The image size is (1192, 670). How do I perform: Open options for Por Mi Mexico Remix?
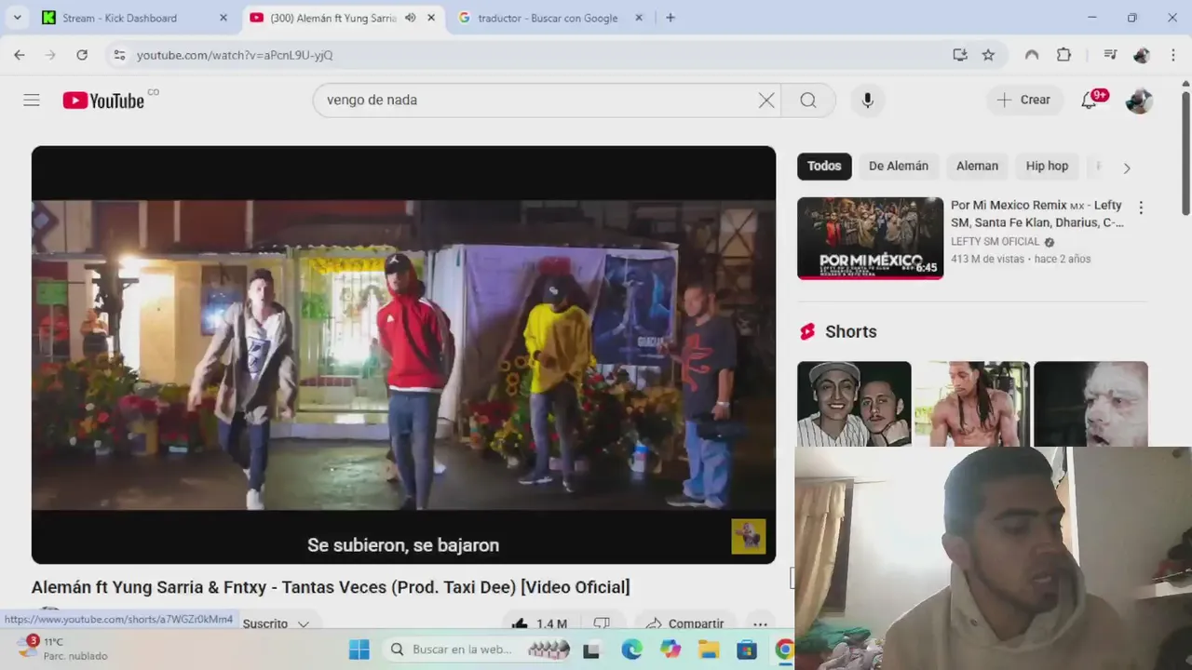[1141, 208]
